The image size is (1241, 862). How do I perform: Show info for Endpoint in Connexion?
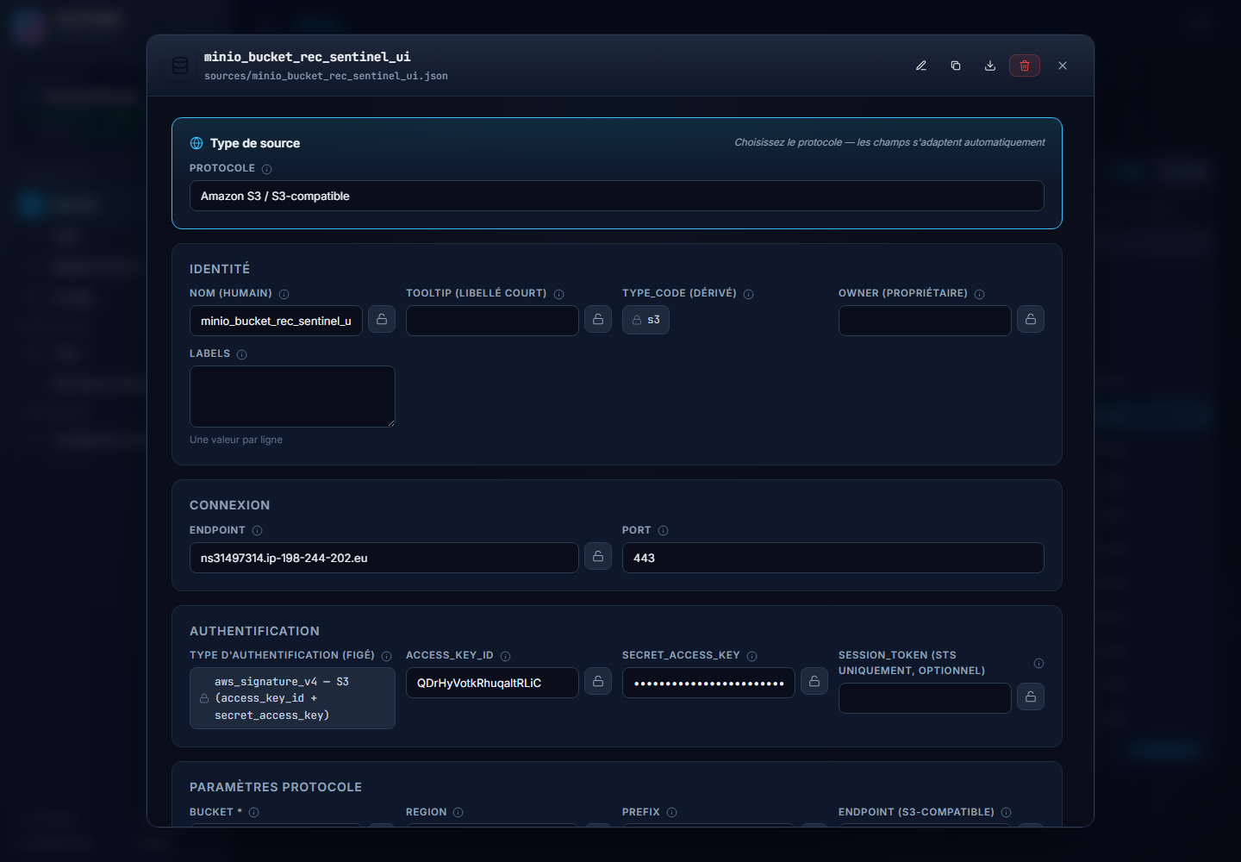tap(257, 530)
